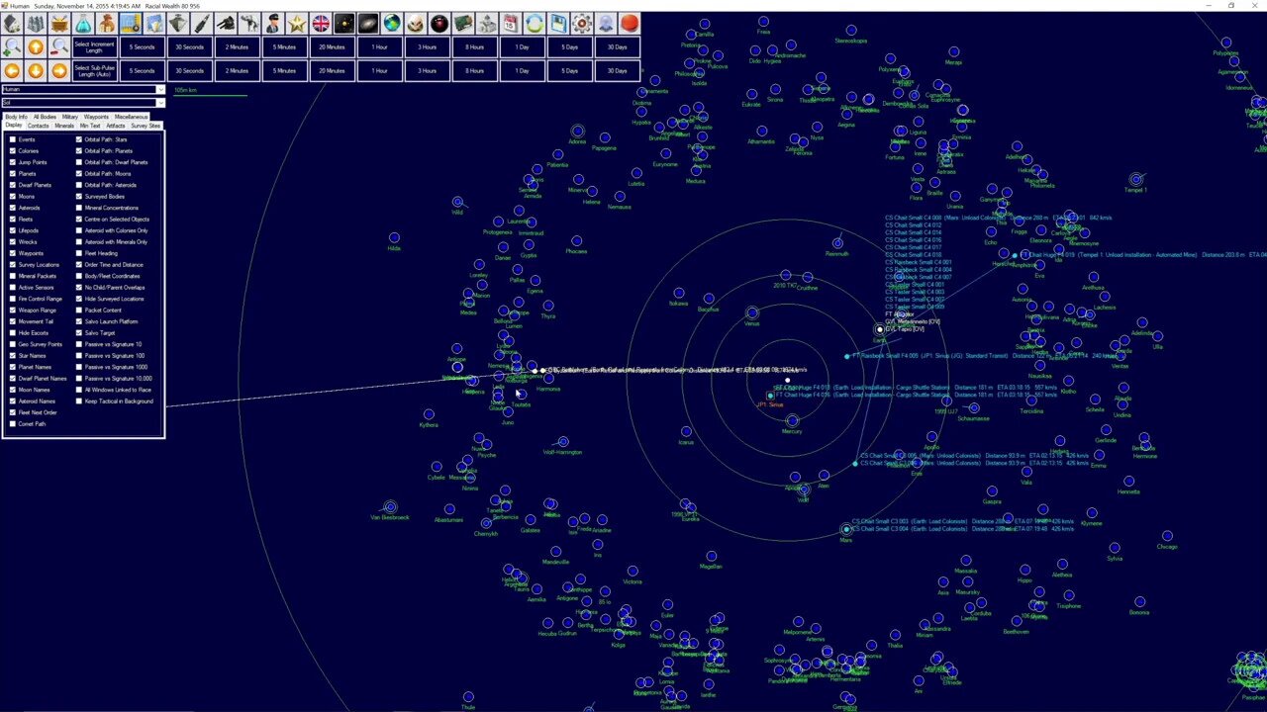Click the pale alien face toolbar icon

(416, 23)
